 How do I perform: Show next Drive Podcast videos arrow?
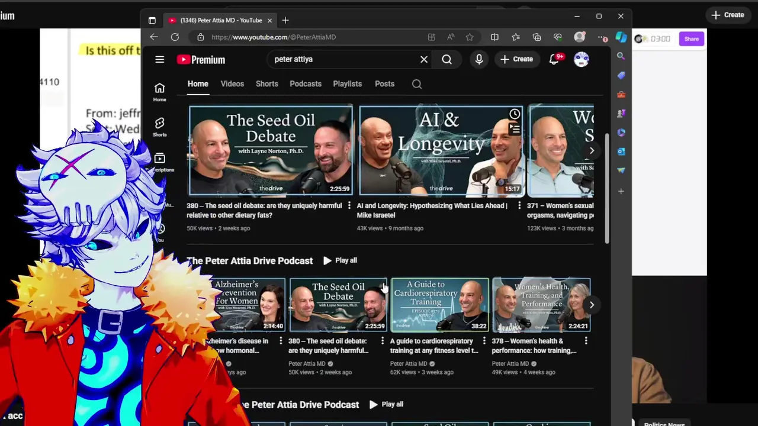click(x=592, y=305)
